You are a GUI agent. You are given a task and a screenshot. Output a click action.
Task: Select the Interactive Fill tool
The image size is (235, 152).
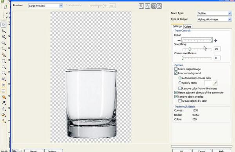[x=4, y=121]
